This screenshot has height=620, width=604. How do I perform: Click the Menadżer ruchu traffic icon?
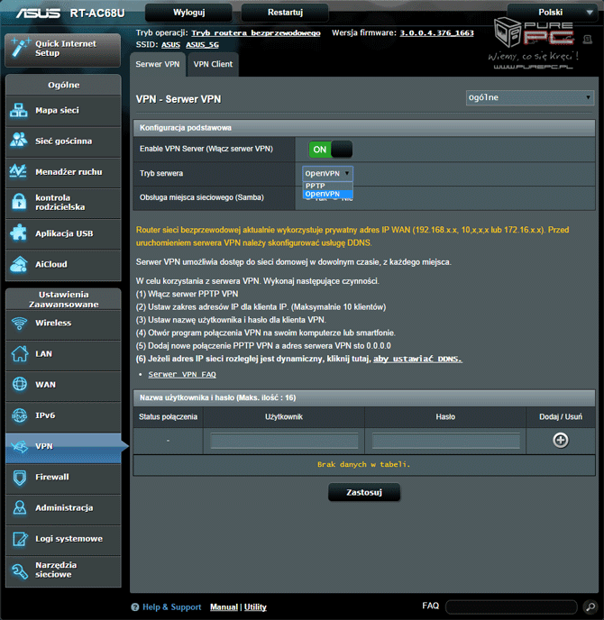click(18, 171)
